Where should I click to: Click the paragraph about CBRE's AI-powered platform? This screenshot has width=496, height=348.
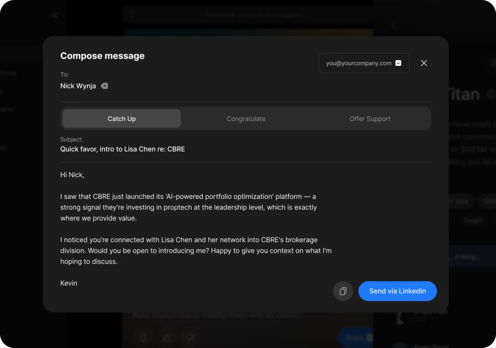(188, 207)
